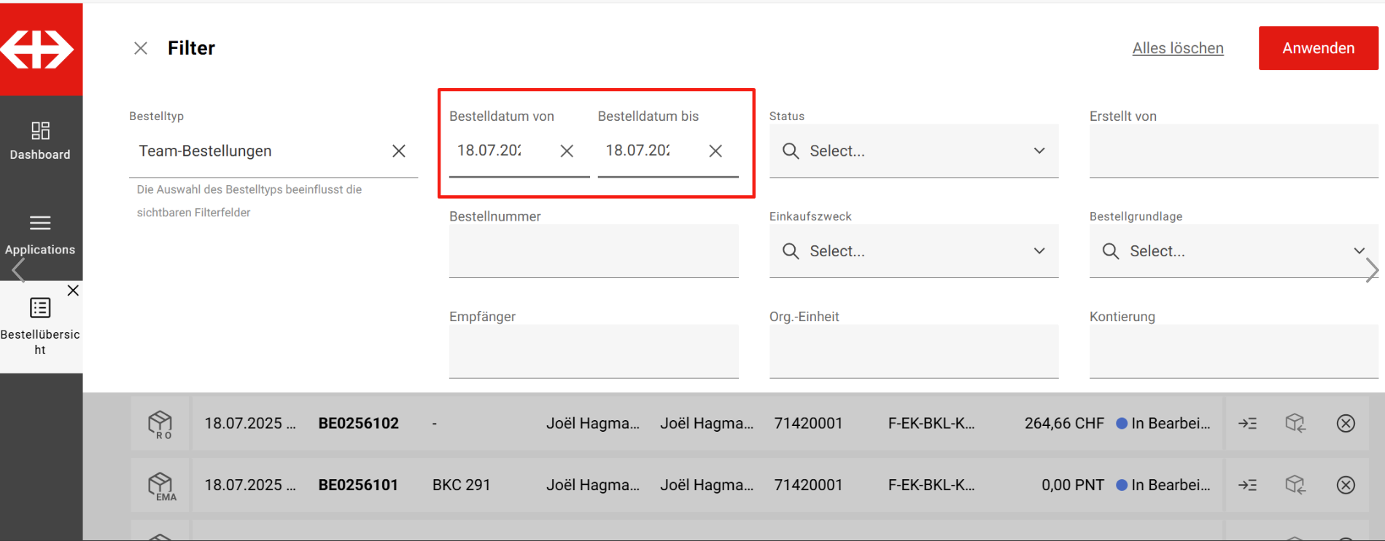Clear the Bestelldatum von date
This screenshot has width=1385, height=541.
click(x=567, y=151)
